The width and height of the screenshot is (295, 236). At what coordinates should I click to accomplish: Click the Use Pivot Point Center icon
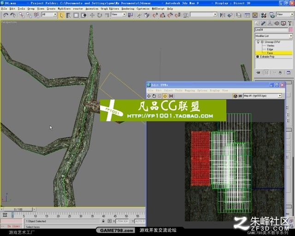coord(130,15)
